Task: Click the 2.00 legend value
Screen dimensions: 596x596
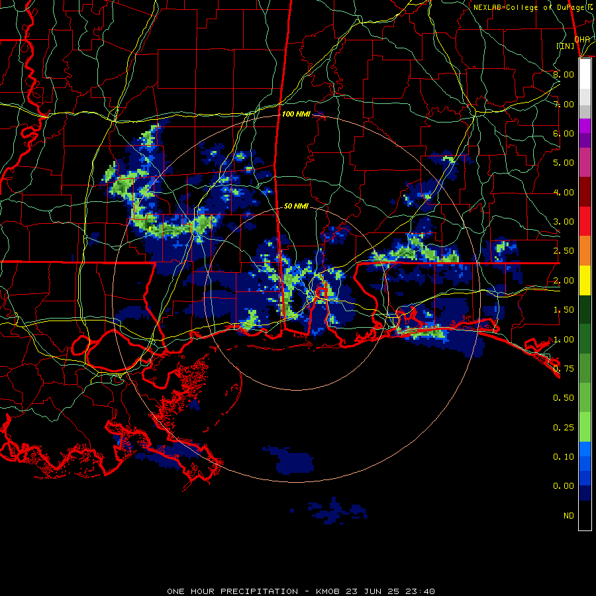Action: tap(564, 281)
